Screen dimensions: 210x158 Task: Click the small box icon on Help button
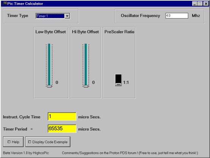tap(9, 142)
